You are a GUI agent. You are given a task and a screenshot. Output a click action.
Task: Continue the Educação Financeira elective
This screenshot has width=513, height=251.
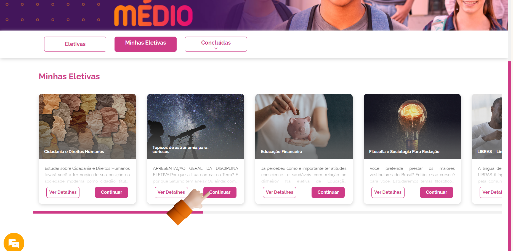(x=328, y=192)
